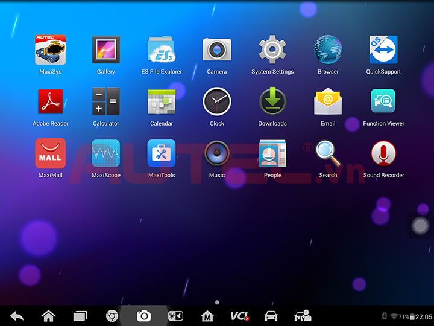Viewport: 434px width, 326px height.
Task: Open the Calendar app
Action: click(162, 101)
